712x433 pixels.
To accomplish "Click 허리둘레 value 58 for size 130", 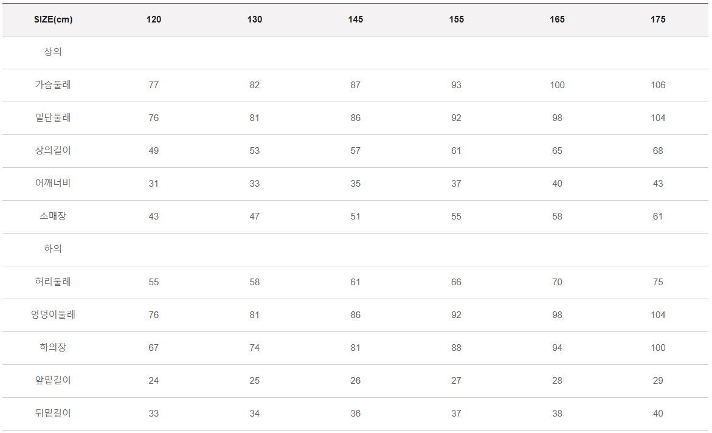I will (255, 282).
